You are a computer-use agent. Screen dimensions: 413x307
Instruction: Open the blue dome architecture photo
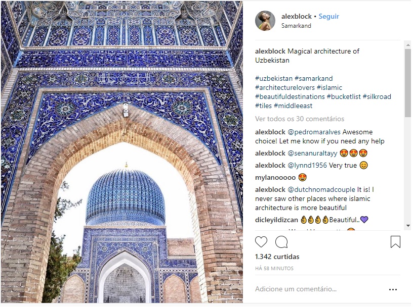[x=121, y=152]
